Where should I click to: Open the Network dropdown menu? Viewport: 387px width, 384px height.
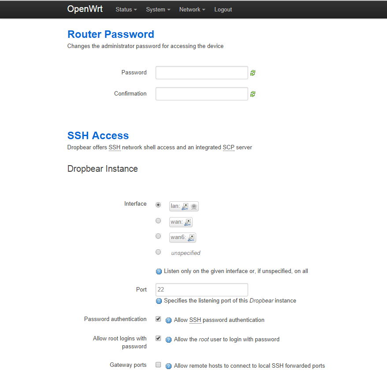[x=192, y=10]
